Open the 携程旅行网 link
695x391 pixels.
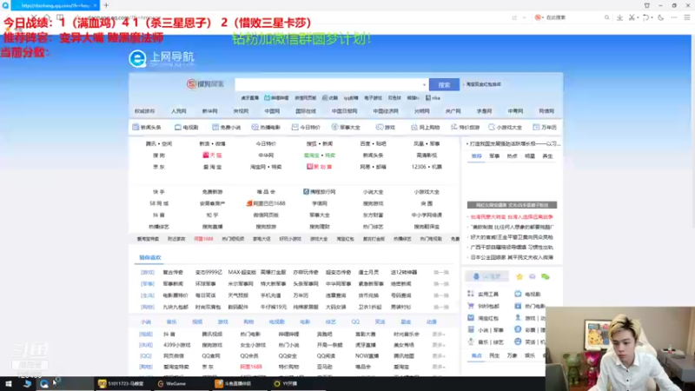click(x=319, y=192)
